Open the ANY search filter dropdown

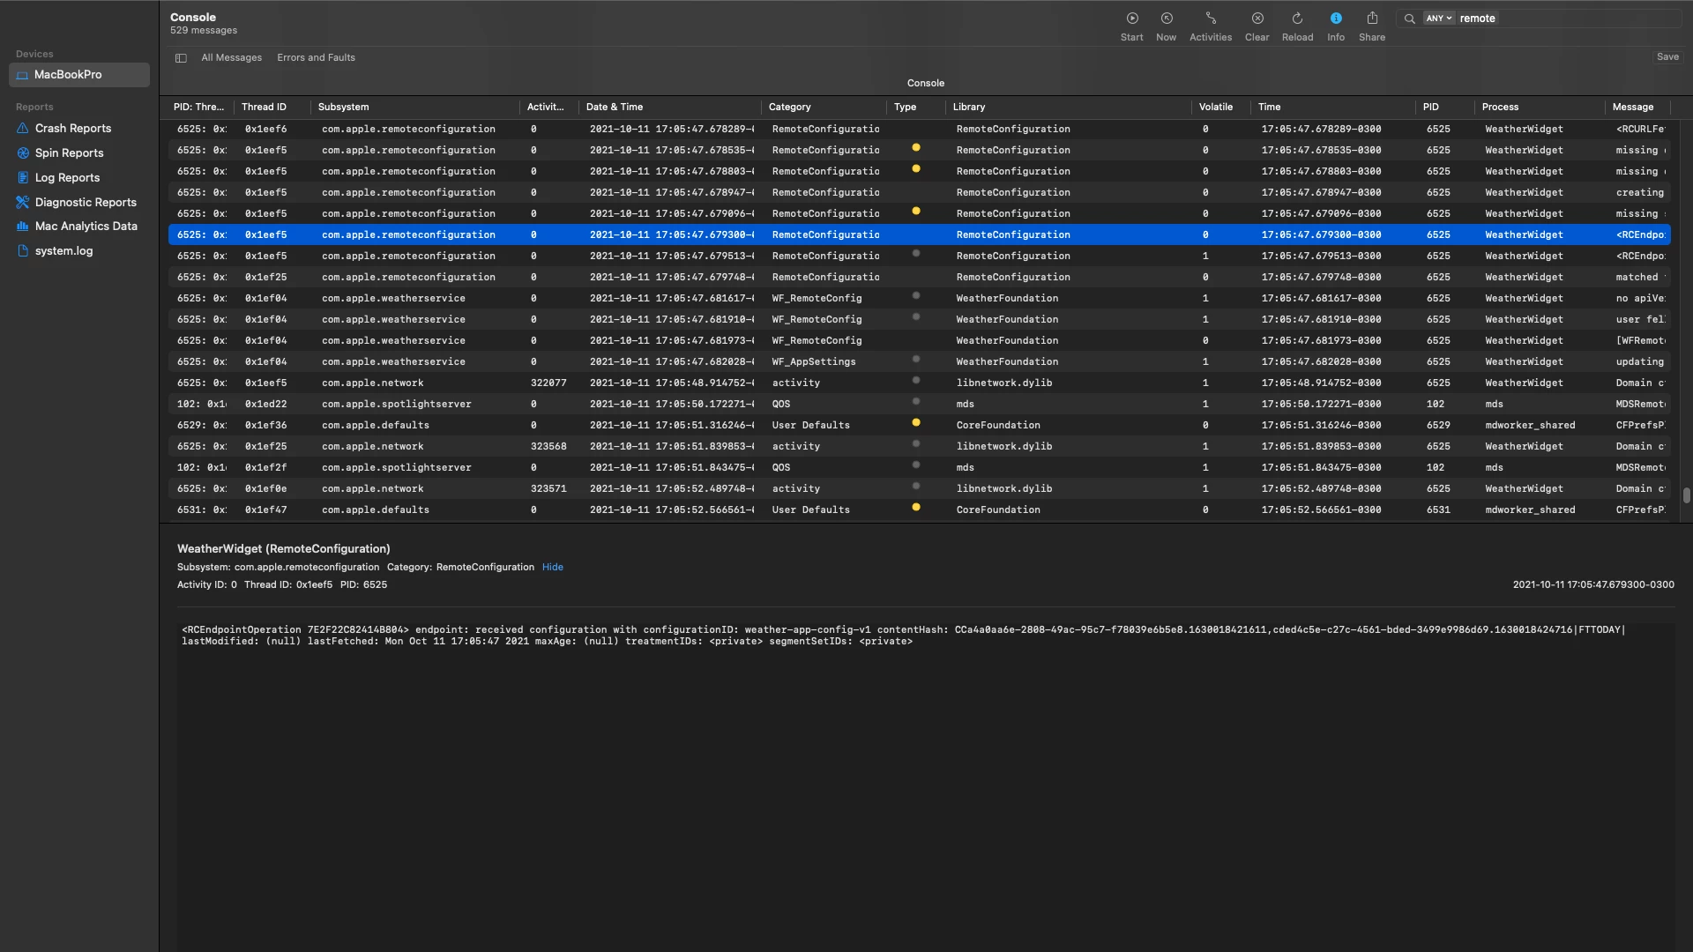point(1438,19)
